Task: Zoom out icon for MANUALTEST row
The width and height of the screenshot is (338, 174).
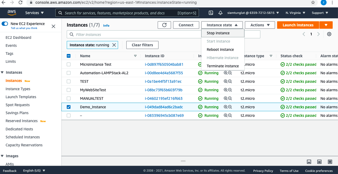Action: [x=230, y=98]
